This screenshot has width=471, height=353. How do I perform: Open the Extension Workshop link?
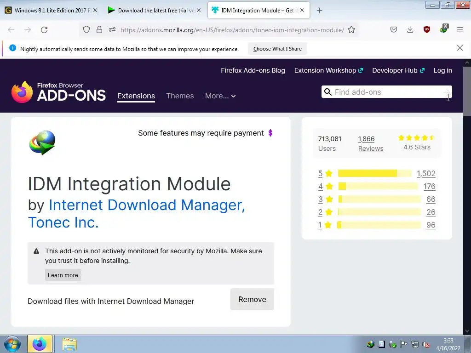pos(328,70)
